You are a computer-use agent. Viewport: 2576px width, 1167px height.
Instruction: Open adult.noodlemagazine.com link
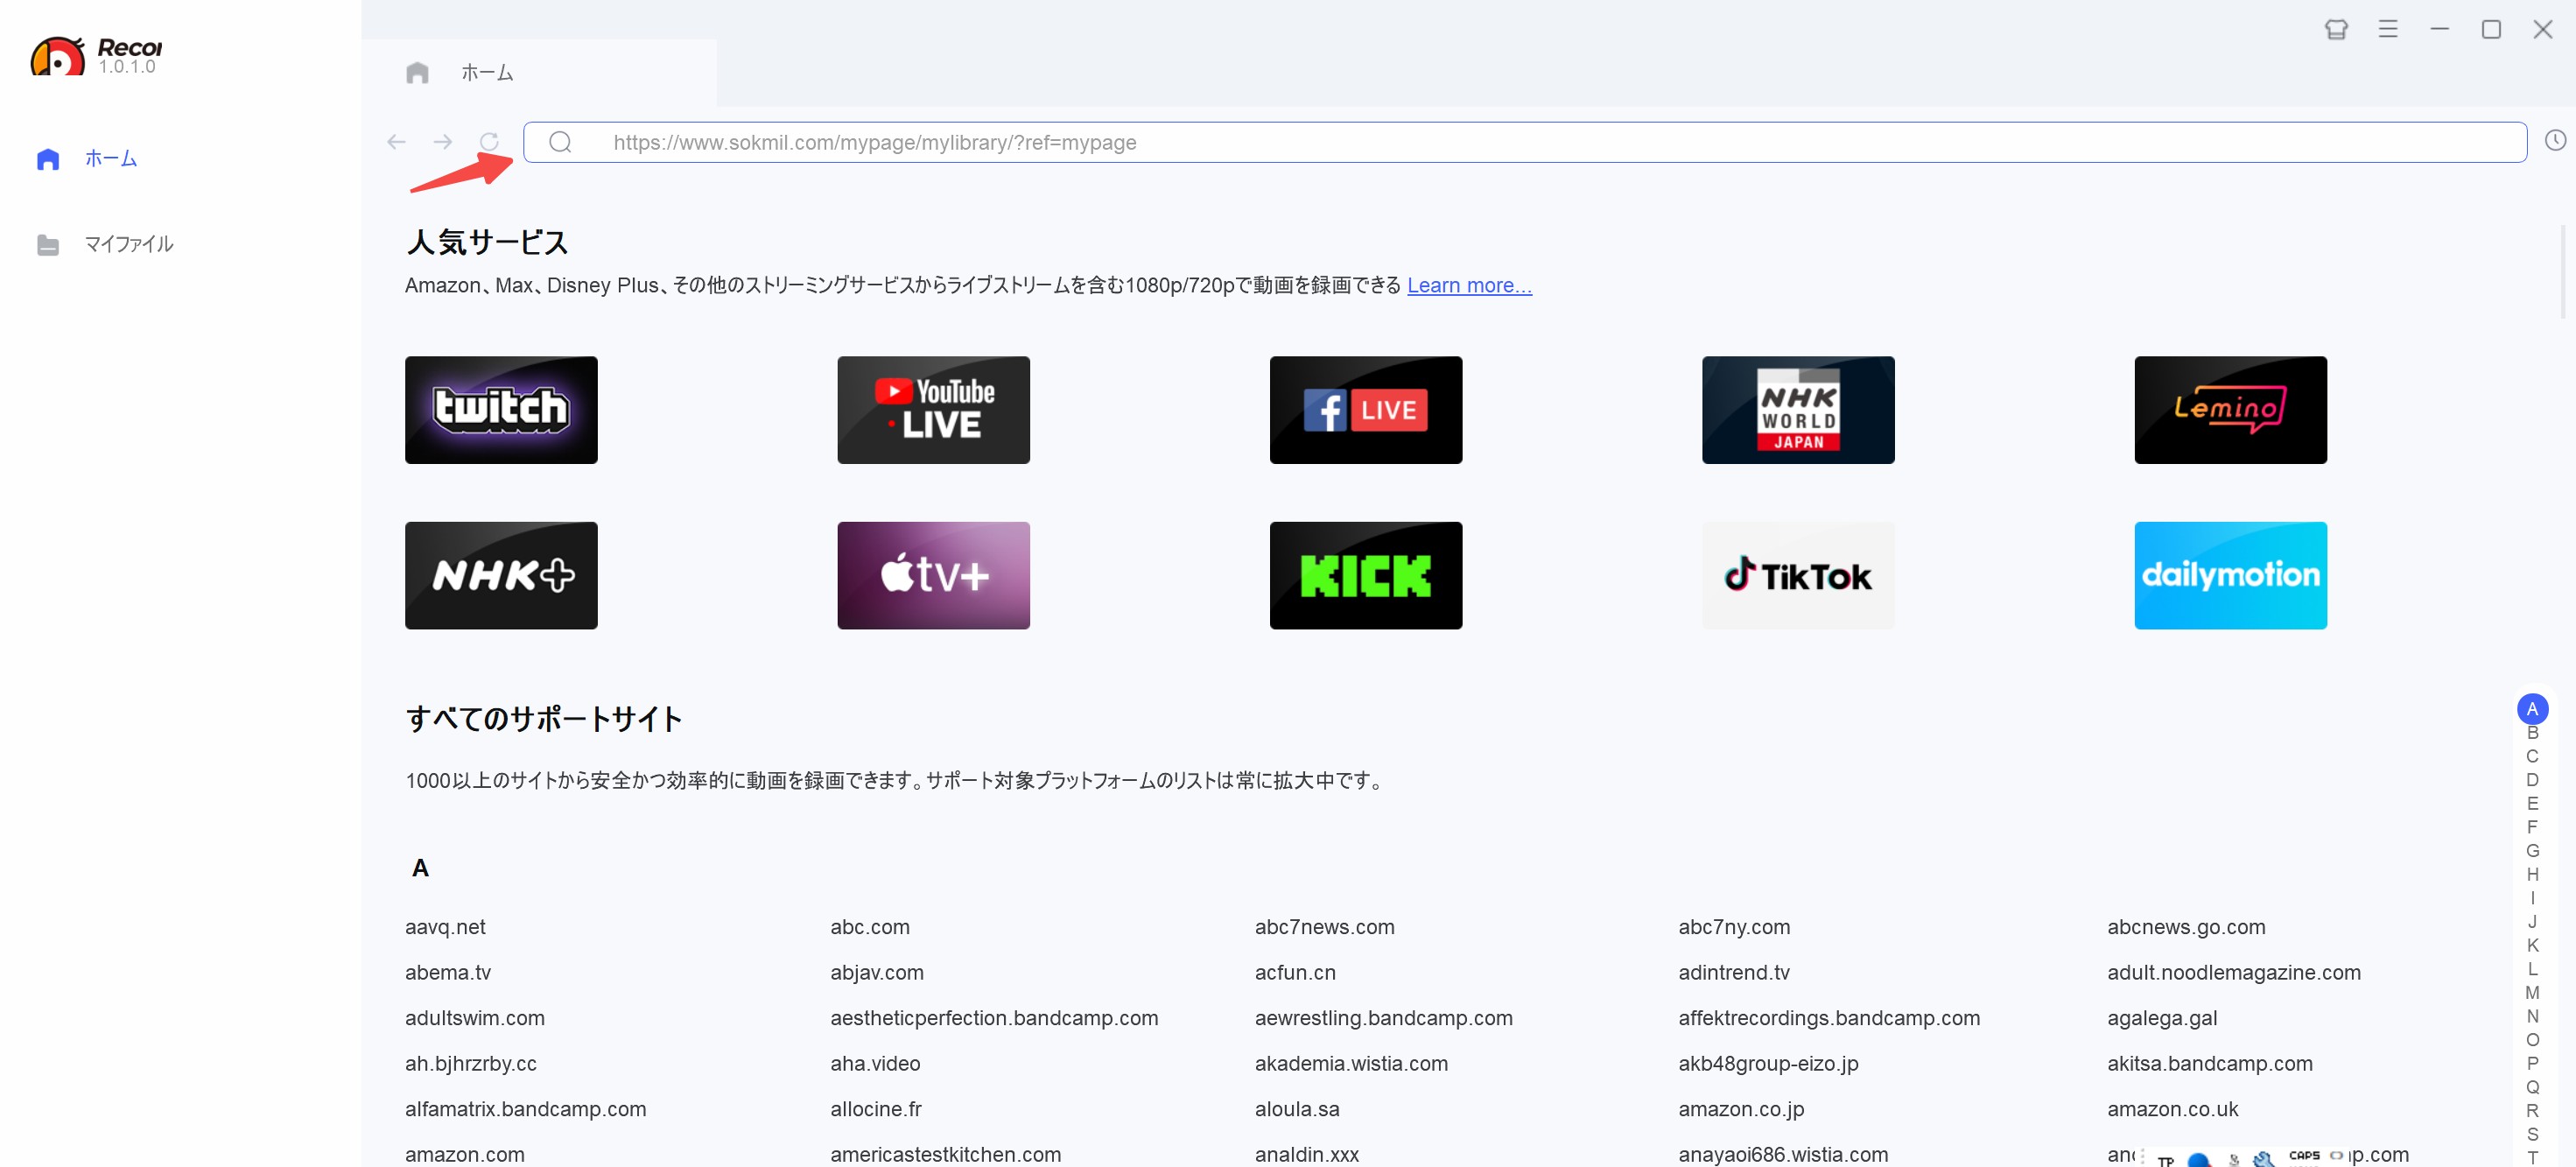pos(2234,972)
